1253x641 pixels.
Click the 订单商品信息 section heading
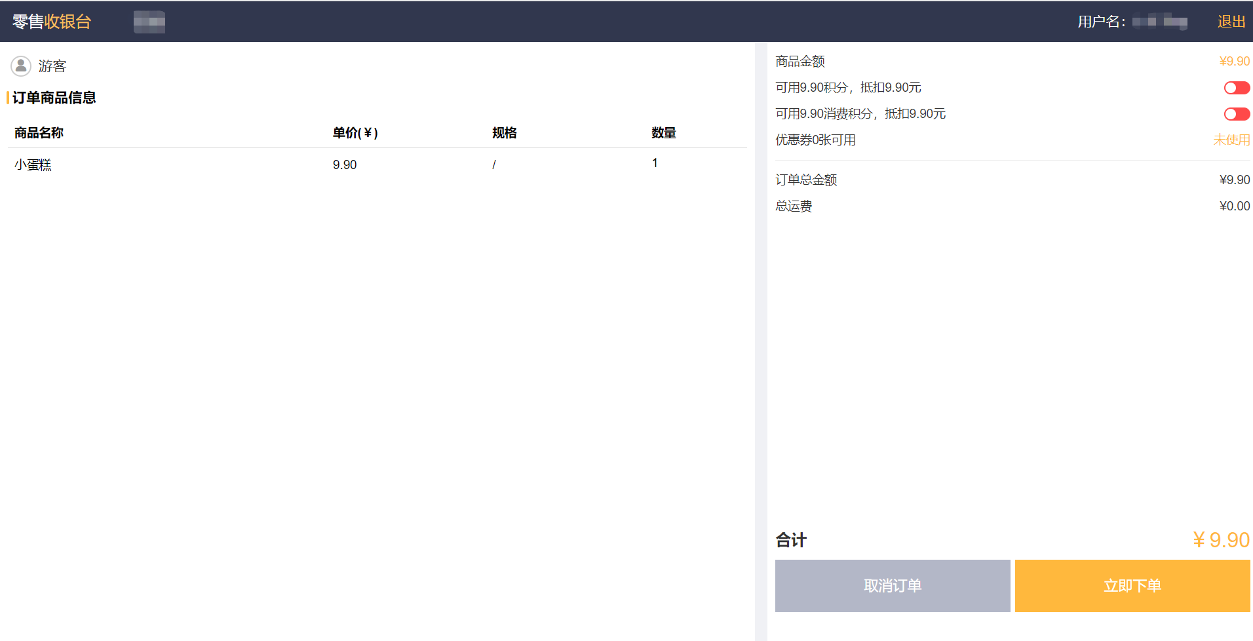(54, 98)
